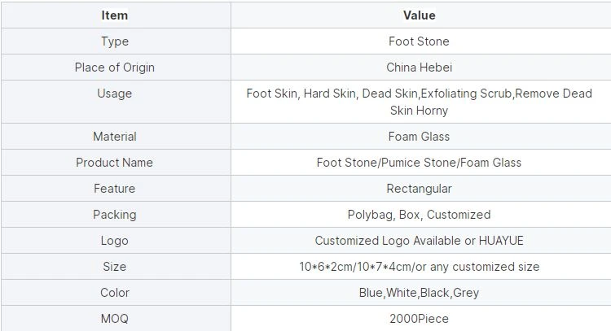Click Foot Stone/Pumice Stone/Foam Glass text
Image resolution: width=611 pixels, height=331 pixels.
[x=420, y=163]
